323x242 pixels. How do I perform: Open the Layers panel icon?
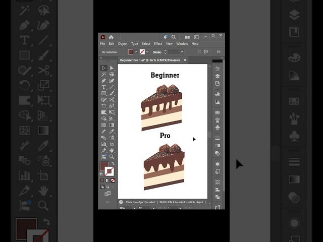tap(218, 76)
